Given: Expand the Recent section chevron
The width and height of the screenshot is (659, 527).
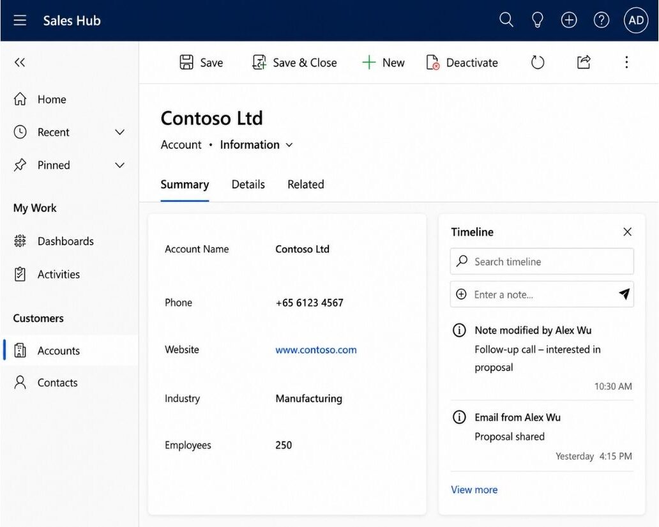Looking at the screenshot, I should [x=120, y=132].
